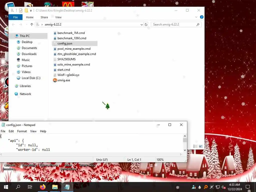Open the View ribbon tab in Explorer
This screenshot has height=192, width=256.
pos(58,17)
